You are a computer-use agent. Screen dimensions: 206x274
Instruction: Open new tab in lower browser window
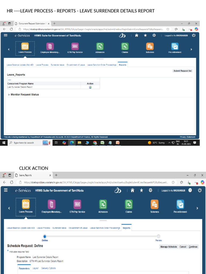click(x=56, y=175)
